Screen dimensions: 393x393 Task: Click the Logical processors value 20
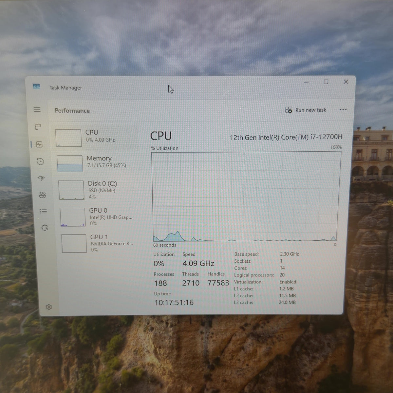282,275
